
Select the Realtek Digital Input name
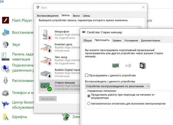pos(67,70)
